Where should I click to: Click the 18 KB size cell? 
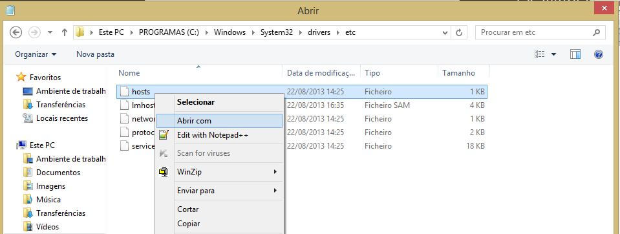(x=475, y=146)
